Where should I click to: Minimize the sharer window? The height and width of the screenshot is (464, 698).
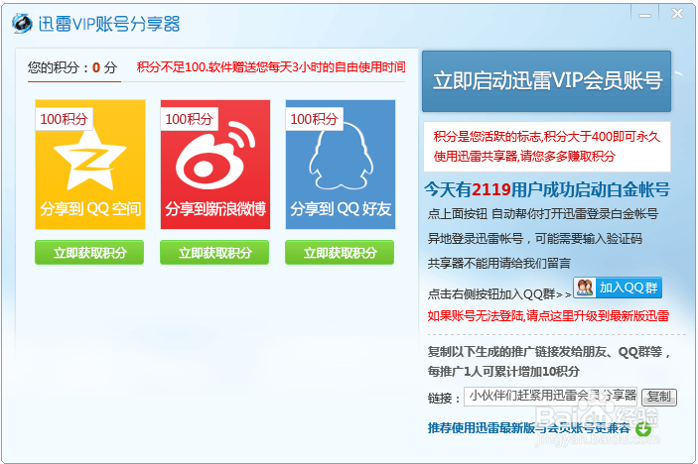(644, 15)
